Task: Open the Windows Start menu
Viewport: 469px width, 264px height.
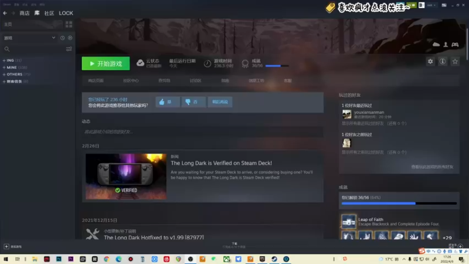Action: pyautogui.click(x=6, y=259)
